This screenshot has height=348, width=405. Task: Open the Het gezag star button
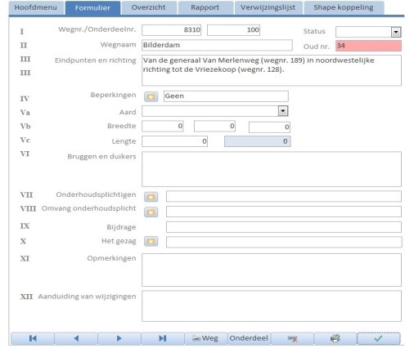point(151,241)
